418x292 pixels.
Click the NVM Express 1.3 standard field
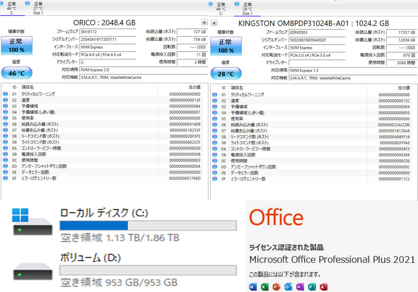coord(353,70)
